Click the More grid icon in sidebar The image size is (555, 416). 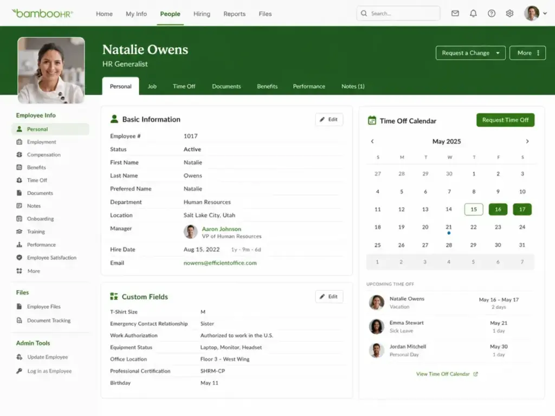coord(19,271)
